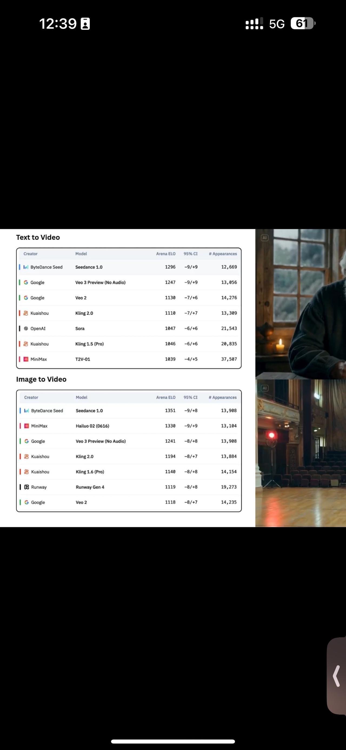
Task: Click the appearances value 20,835
Action: pos(229,344)
